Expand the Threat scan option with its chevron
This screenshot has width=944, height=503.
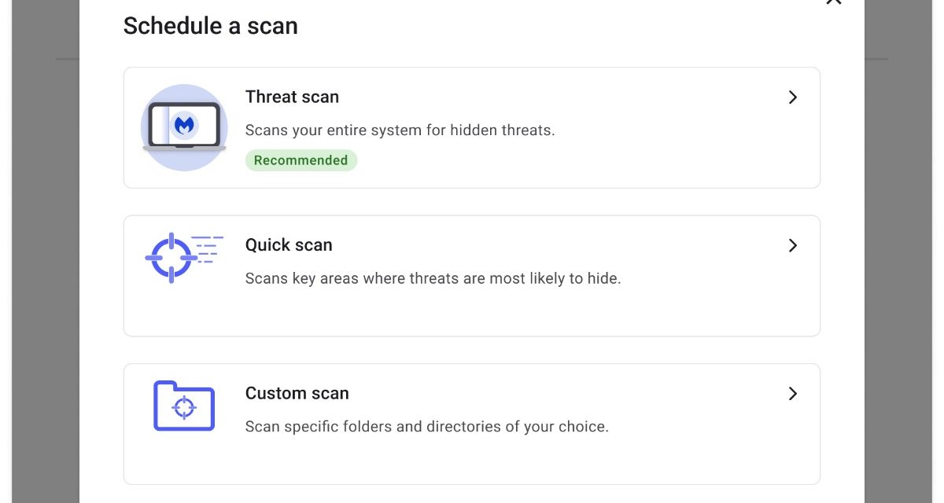click(793, 97)
